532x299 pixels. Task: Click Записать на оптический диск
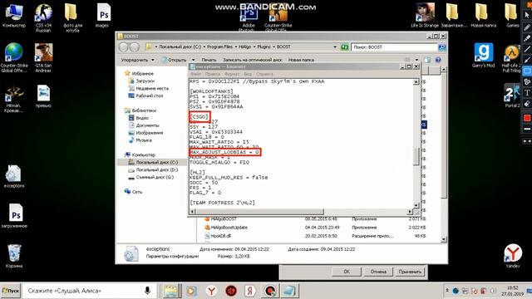253,60
